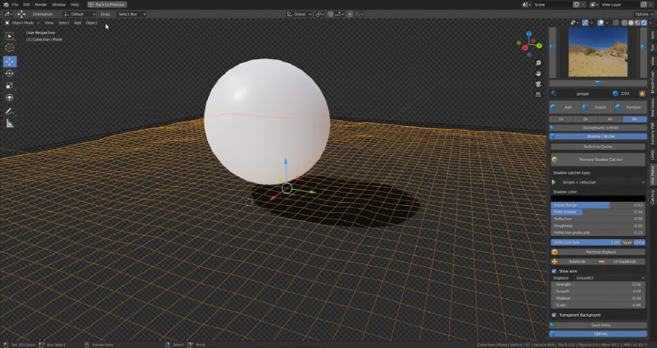
Task: Click the Fade shadow slider
Action: [x=598, y=212]
